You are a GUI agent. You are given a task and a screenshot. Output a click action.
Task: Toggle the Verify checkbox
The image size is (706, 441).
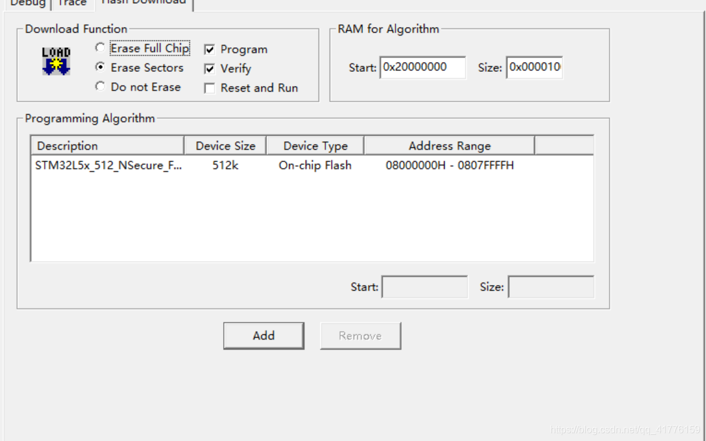coord(209,69)
